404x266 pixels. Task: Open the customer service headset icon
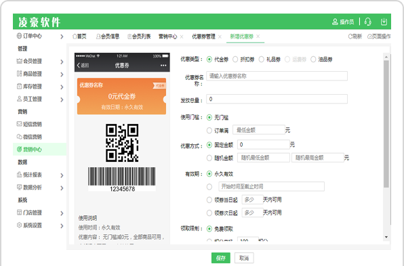point(368,22)
